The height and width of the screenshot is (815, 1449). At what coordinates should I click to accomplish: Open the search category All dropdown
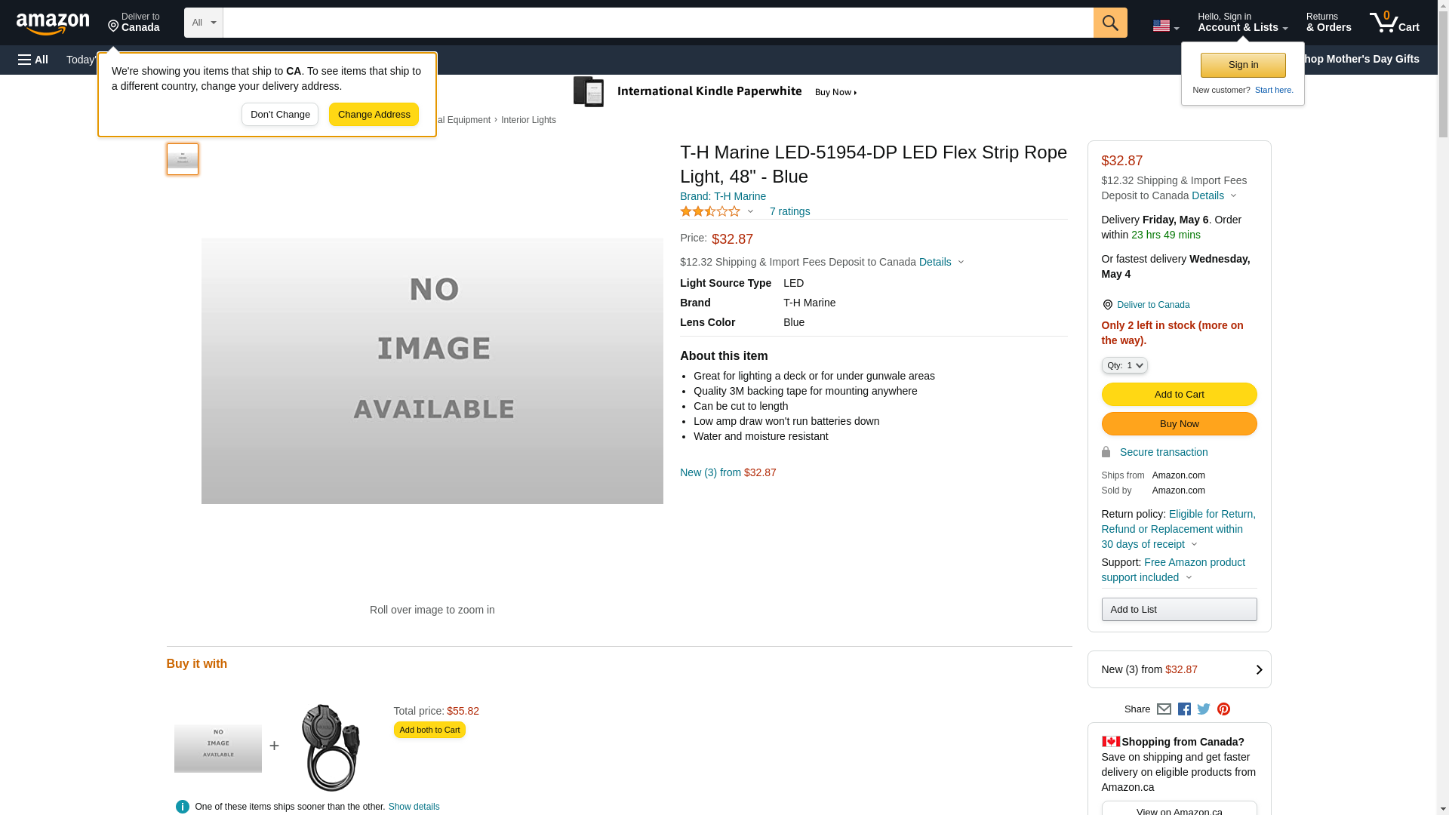click(203, 23)
